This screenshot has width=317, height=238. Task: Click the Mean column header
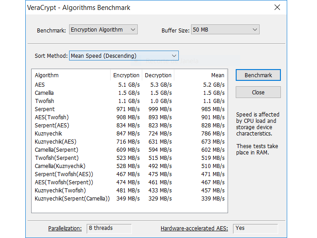[200, 75]
